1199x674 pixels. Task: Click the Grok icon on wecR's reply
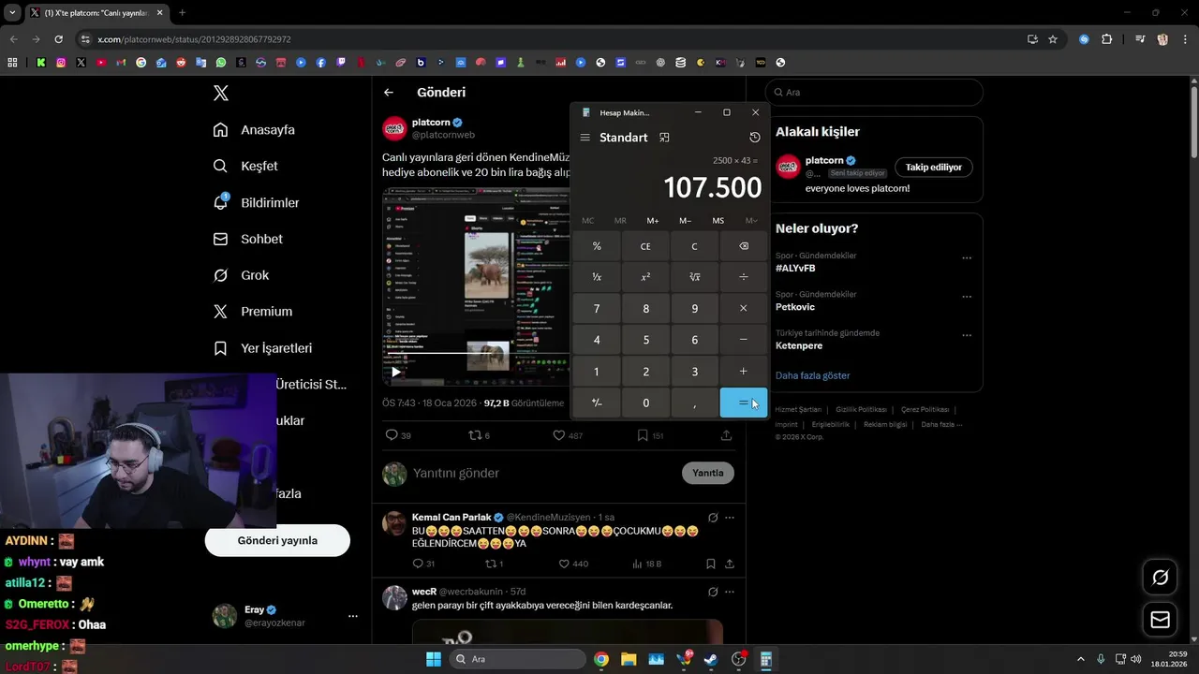(713, 592)
